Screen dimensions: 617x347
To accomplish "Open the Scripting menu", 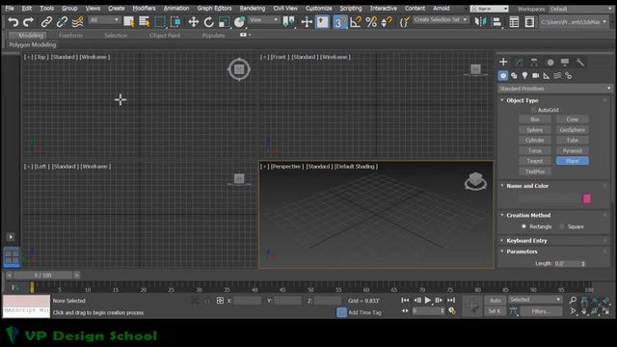I will (351, 9).
